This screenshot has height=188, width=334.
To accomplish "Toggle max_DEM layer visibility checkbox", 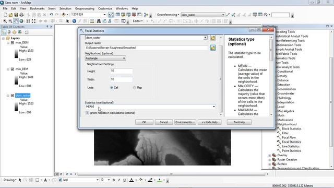I will click(x=13, y=43).
